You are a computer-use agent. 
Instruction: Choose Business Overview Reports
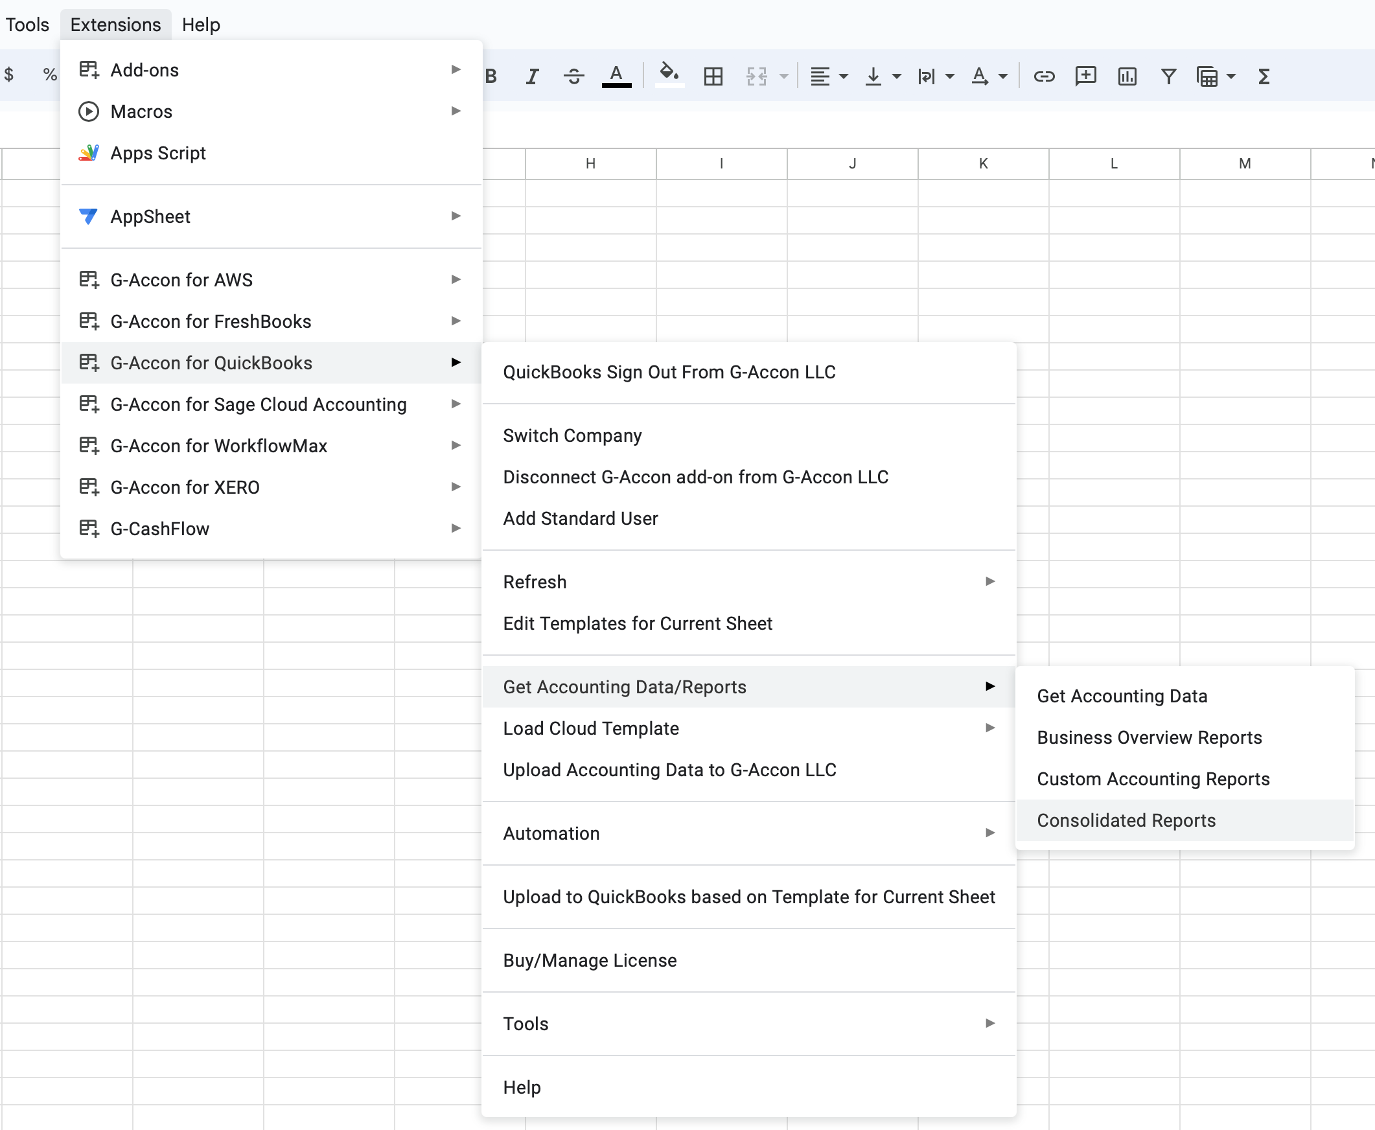point(1185,737)
